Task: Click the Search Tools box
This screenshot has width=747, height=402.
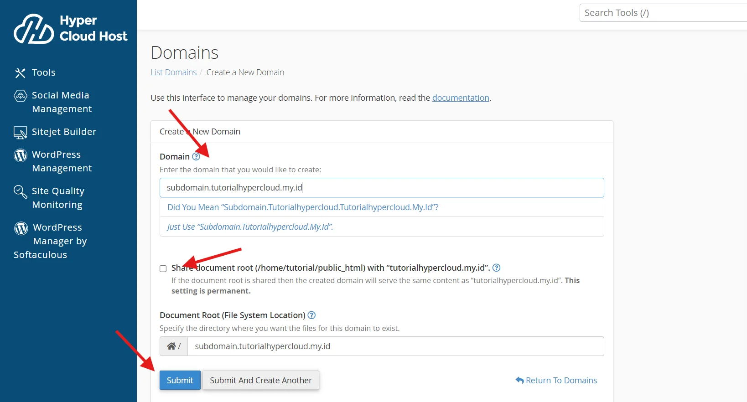Action: tap(663, 13)
